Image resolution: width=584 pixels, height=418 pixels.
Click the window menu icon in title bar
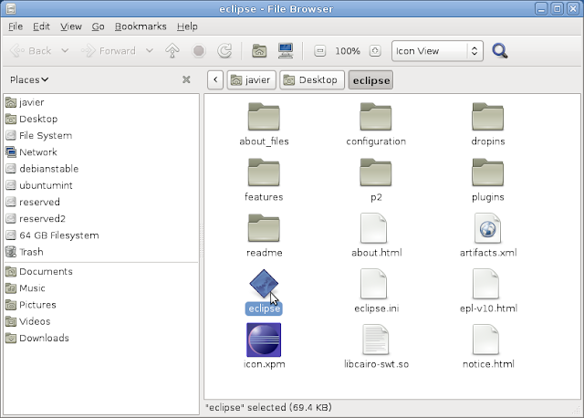click(x=11, y=8)
